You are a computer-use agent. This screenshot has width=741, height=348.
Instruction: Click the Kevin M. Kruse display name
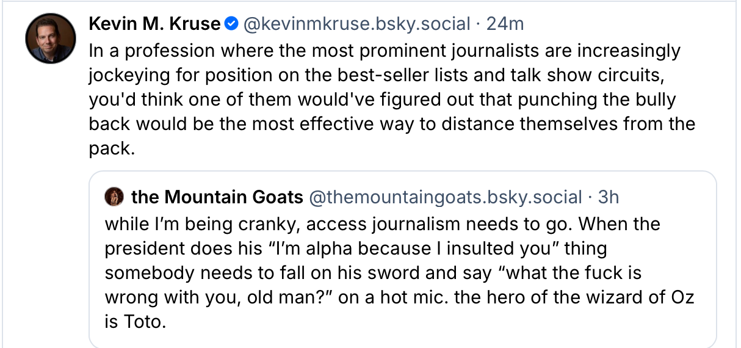(154, 24)
